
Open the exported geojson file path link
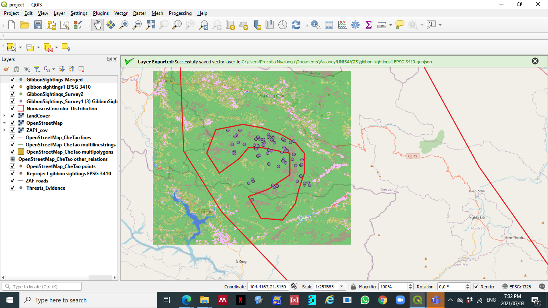pyautogui.click(x=337, y=62)
